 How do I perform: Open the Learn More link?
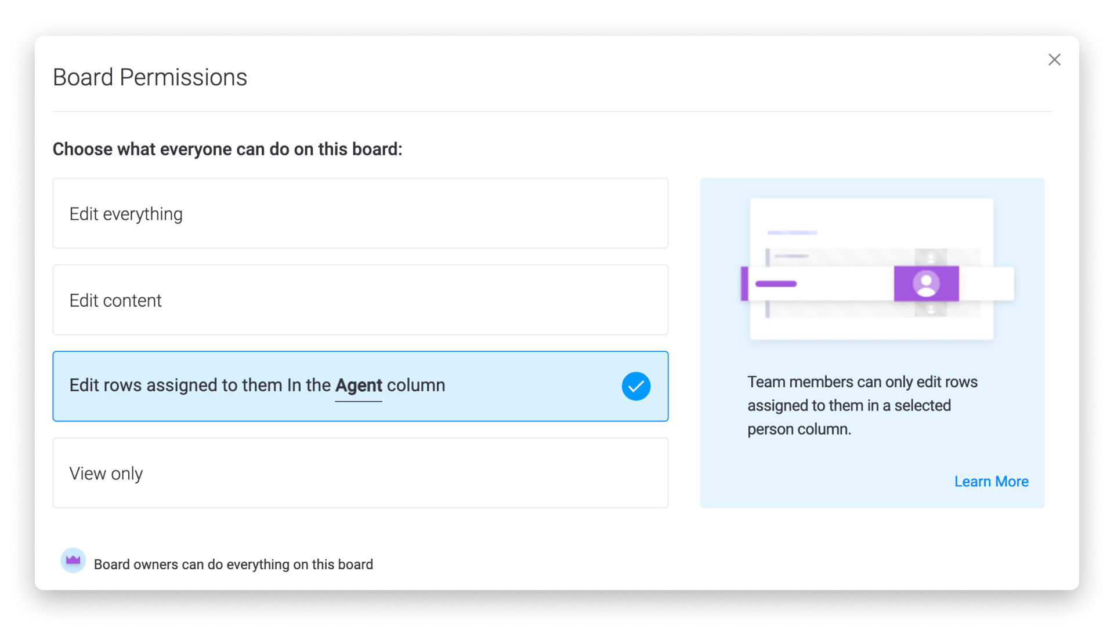pos(991,482)
